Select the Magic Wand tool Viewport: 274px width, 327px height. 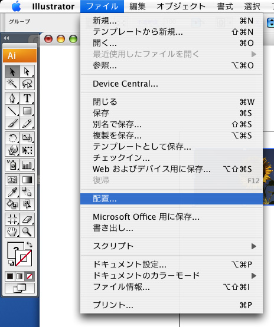click(x=12, y=84)
